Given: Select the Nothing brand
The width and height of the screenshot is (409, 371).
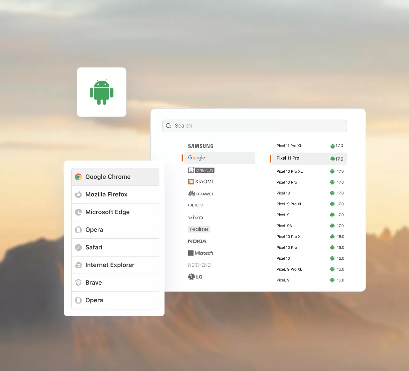Looking at the screenshot, I should coord(199,265).
